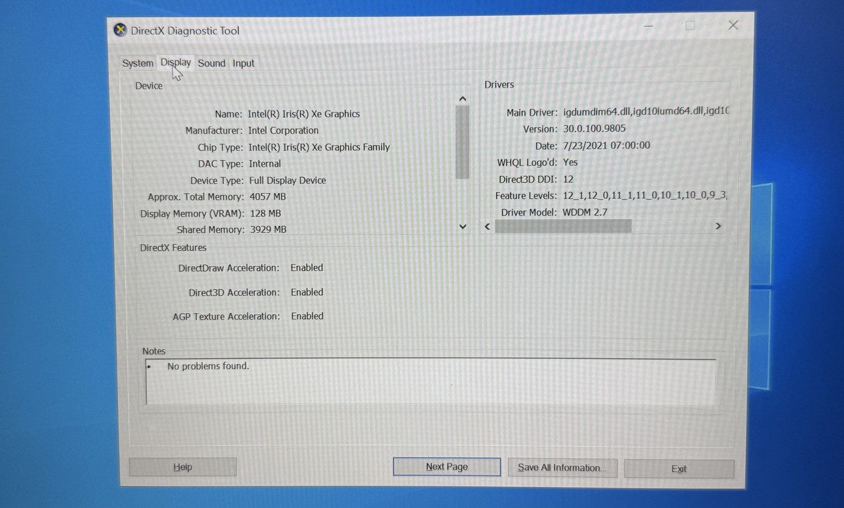Click the DirectX title bar icon

[x=120, y=30]
